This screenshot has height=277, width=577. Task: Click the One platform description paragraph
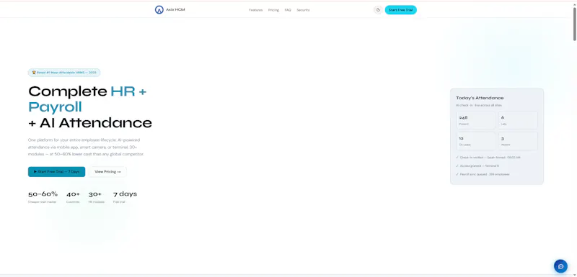86,147
